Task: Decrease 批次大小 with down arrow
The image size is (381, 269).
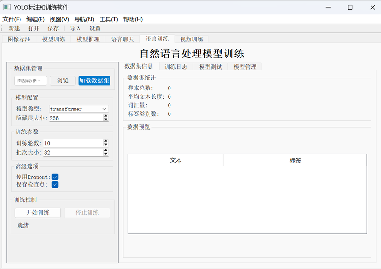Action: click(106, 154)
